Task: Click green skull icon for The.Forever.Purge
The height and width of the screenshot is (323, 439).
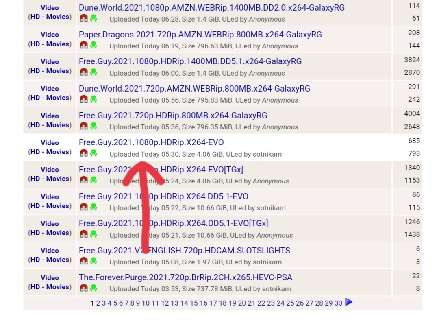Action: tap(93, 288)
